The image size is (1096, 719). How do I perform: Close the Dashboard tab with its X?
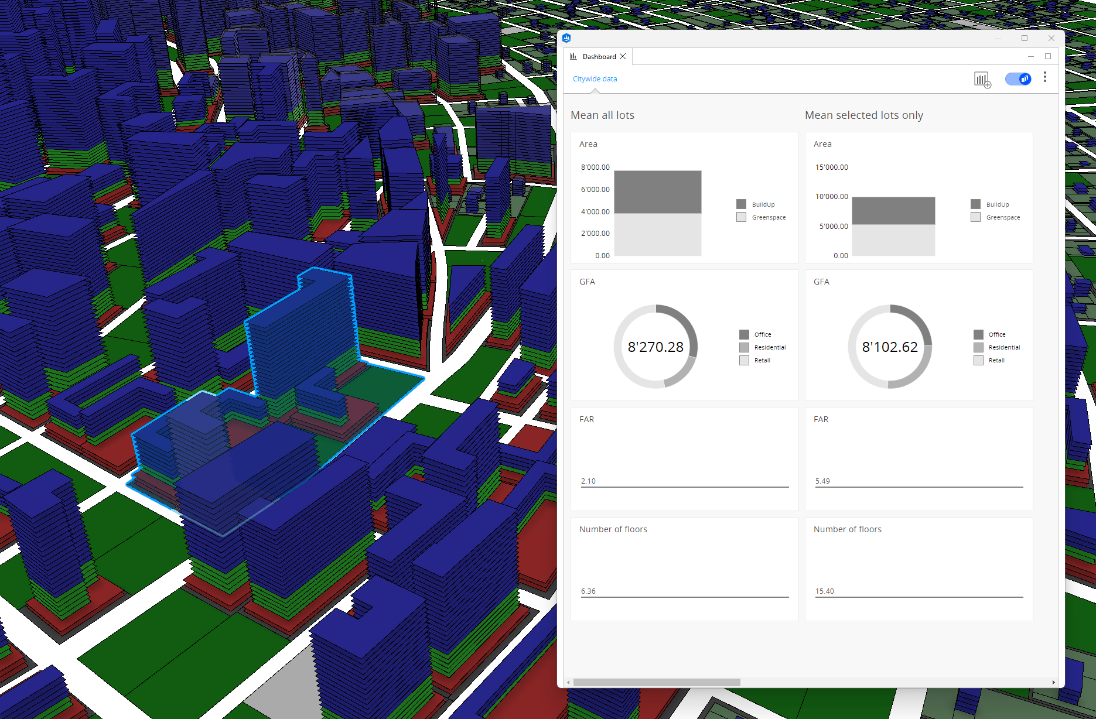click(623, 57)
